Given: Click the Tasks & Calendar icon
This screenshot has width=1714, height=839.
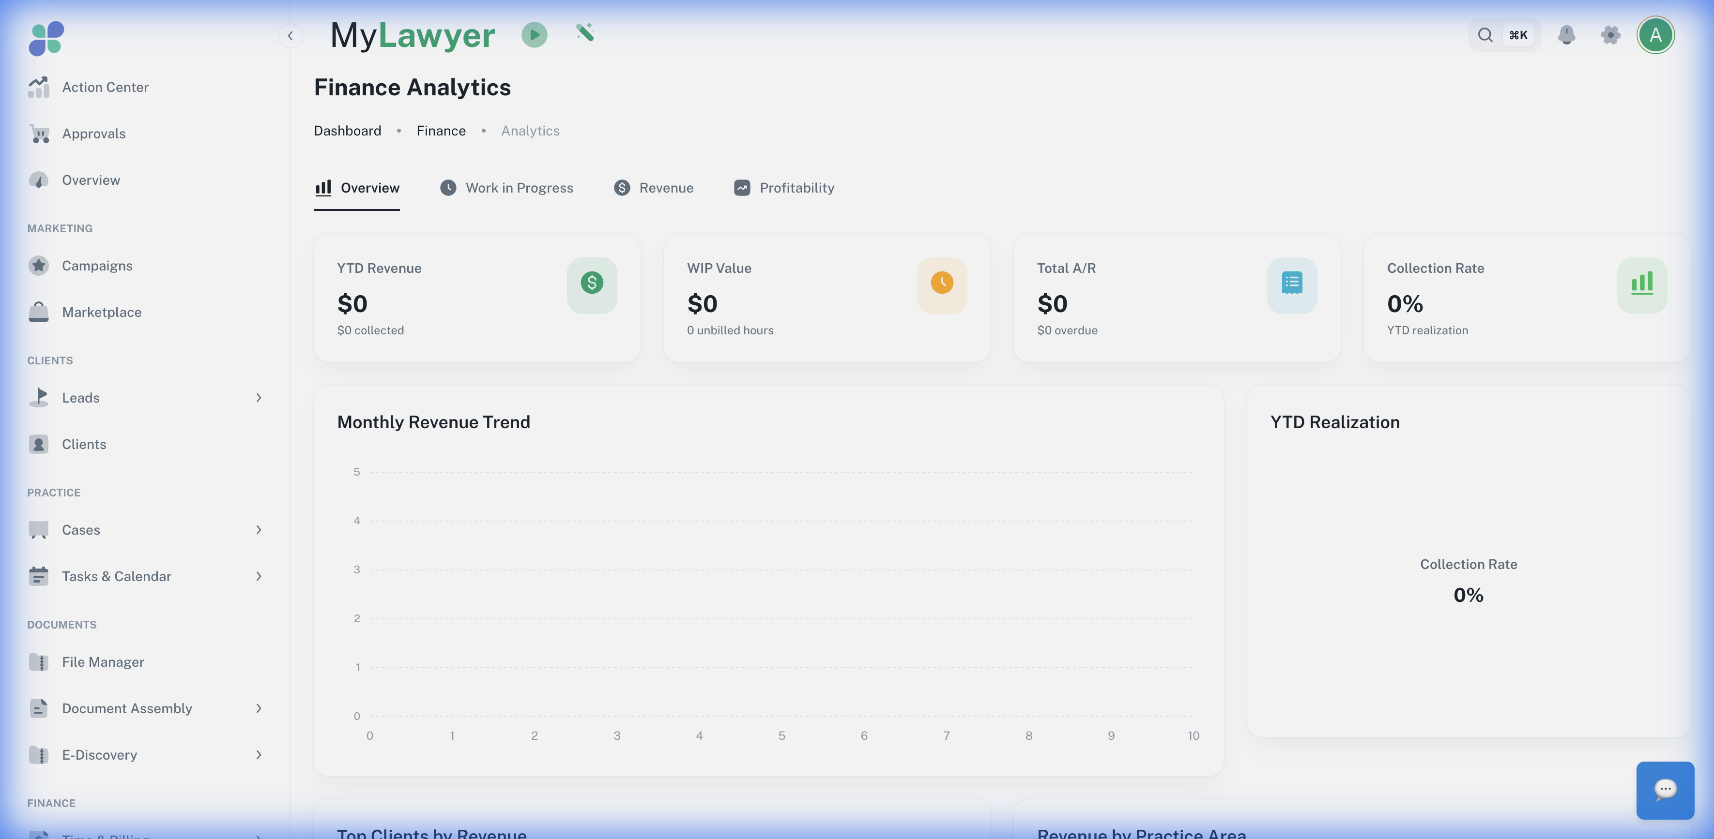Looking at the screenshot, I should point(39,576).
